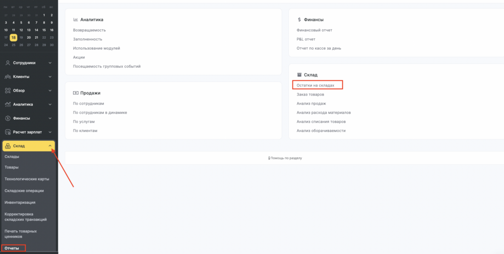Click the info icon beside Помощь по разделу
Viewport: 504px width, 254px height.
[269, 158]
